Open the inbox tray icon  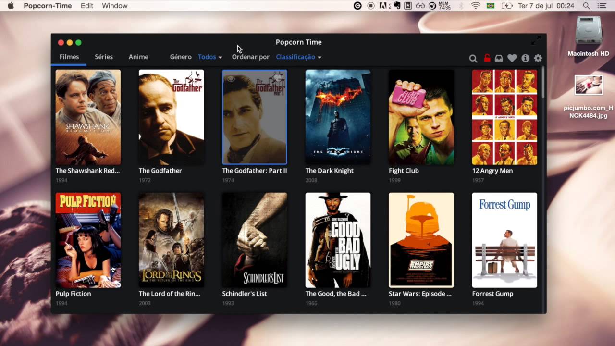499,58
